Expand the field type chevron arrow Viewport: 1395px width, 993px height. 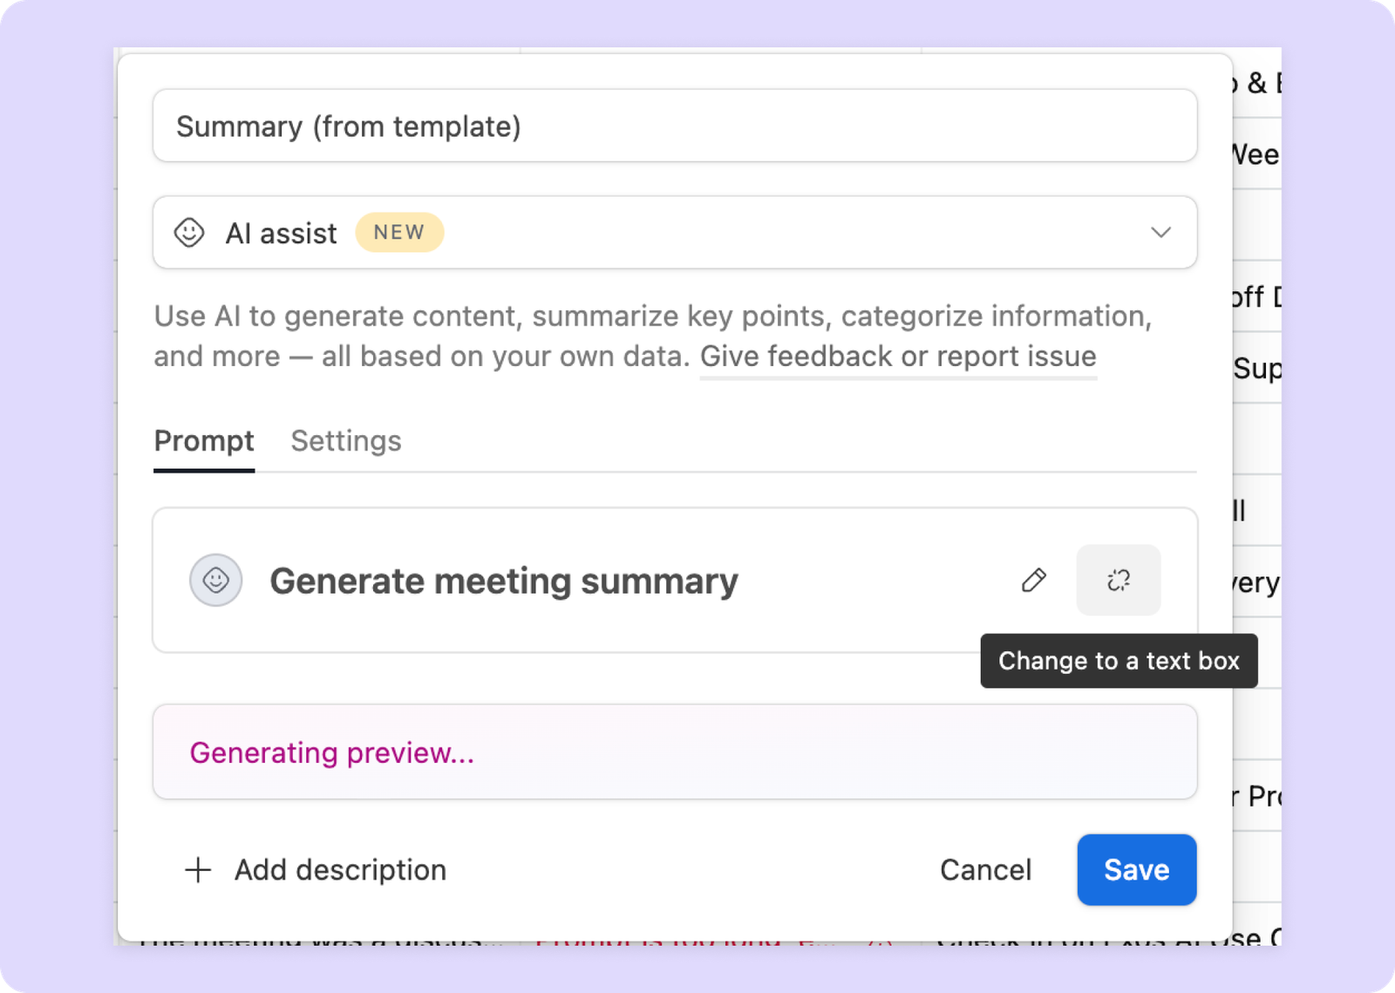(1160, 233)
